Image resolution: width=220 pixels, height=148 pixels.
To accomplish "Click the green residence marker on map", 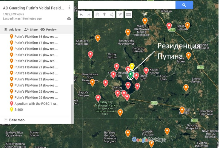I will tap(130, 74).
